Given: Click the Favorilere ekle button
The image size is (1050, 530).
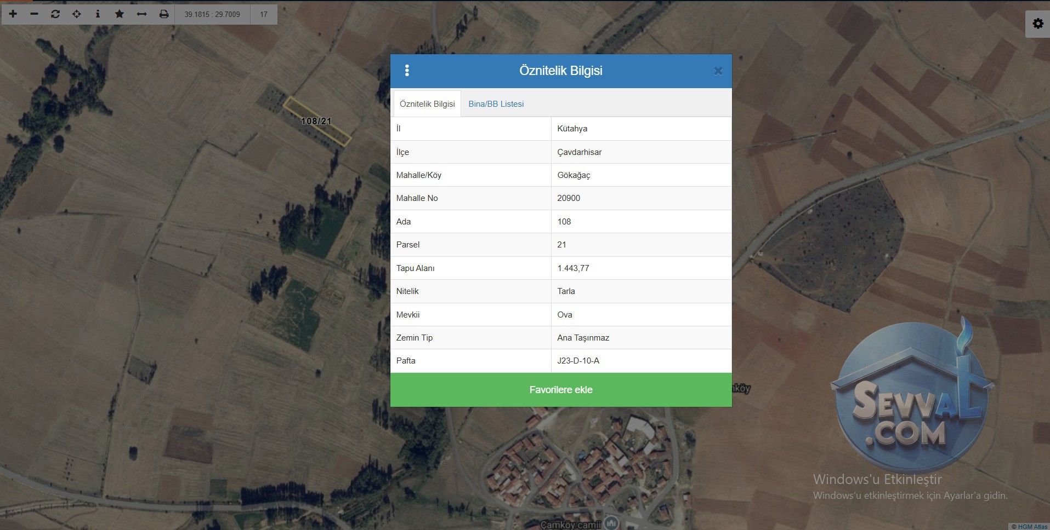Looking at the screenshot, I should tap(561, 390).
